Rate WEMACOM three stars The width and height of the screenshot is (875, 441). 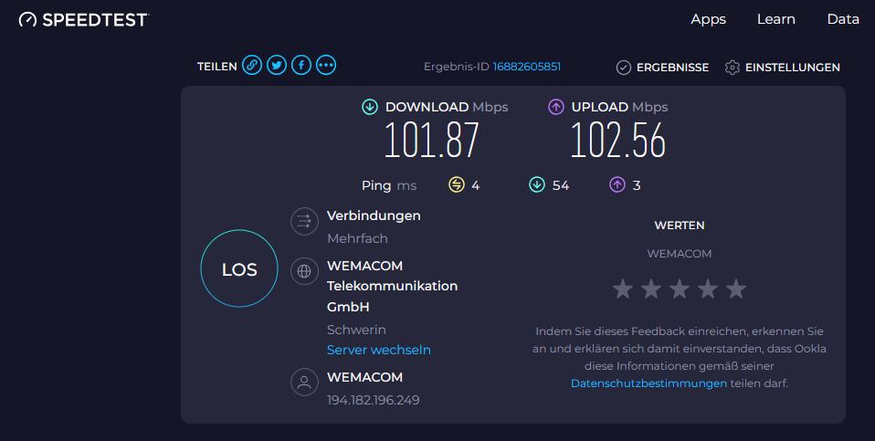point(680,289)
